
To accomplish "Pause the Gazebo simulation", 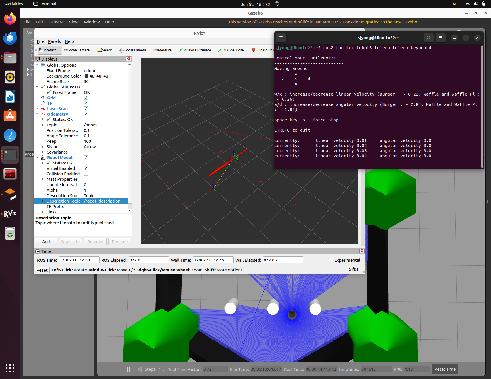I will (x=129, y=369).
